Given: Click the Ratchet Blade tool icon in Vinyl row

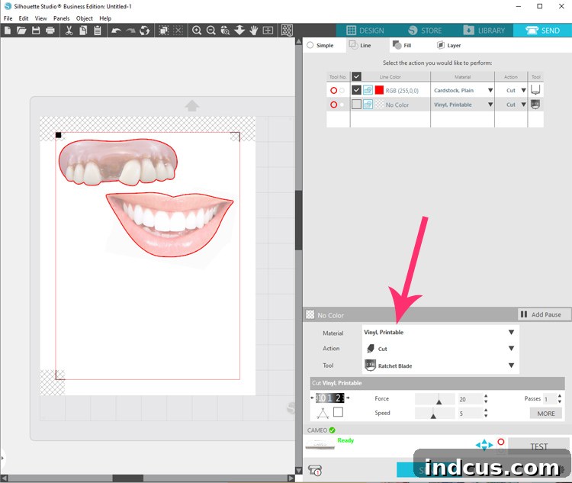Looking at the screenshot, I should [535, 105].
